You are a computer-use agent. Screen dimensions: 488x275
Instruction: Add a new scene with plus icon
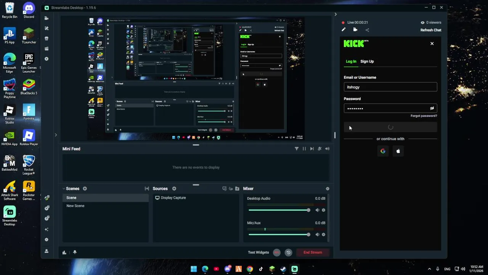point(85,189)
